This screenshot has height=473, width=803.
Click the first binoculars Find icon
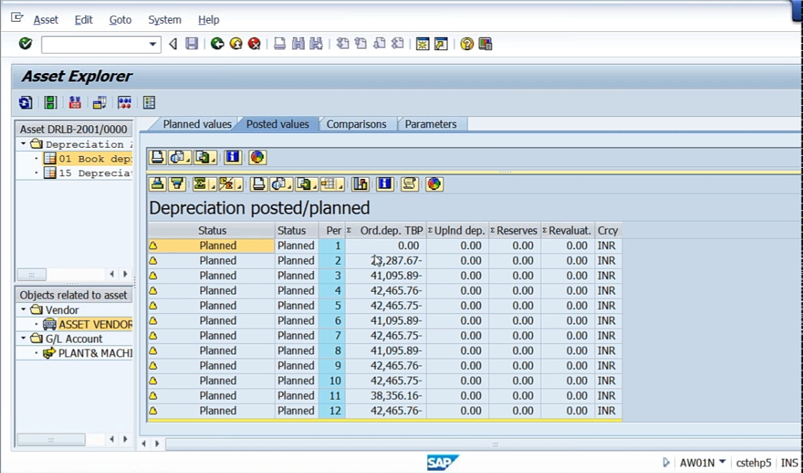point(298,44)
